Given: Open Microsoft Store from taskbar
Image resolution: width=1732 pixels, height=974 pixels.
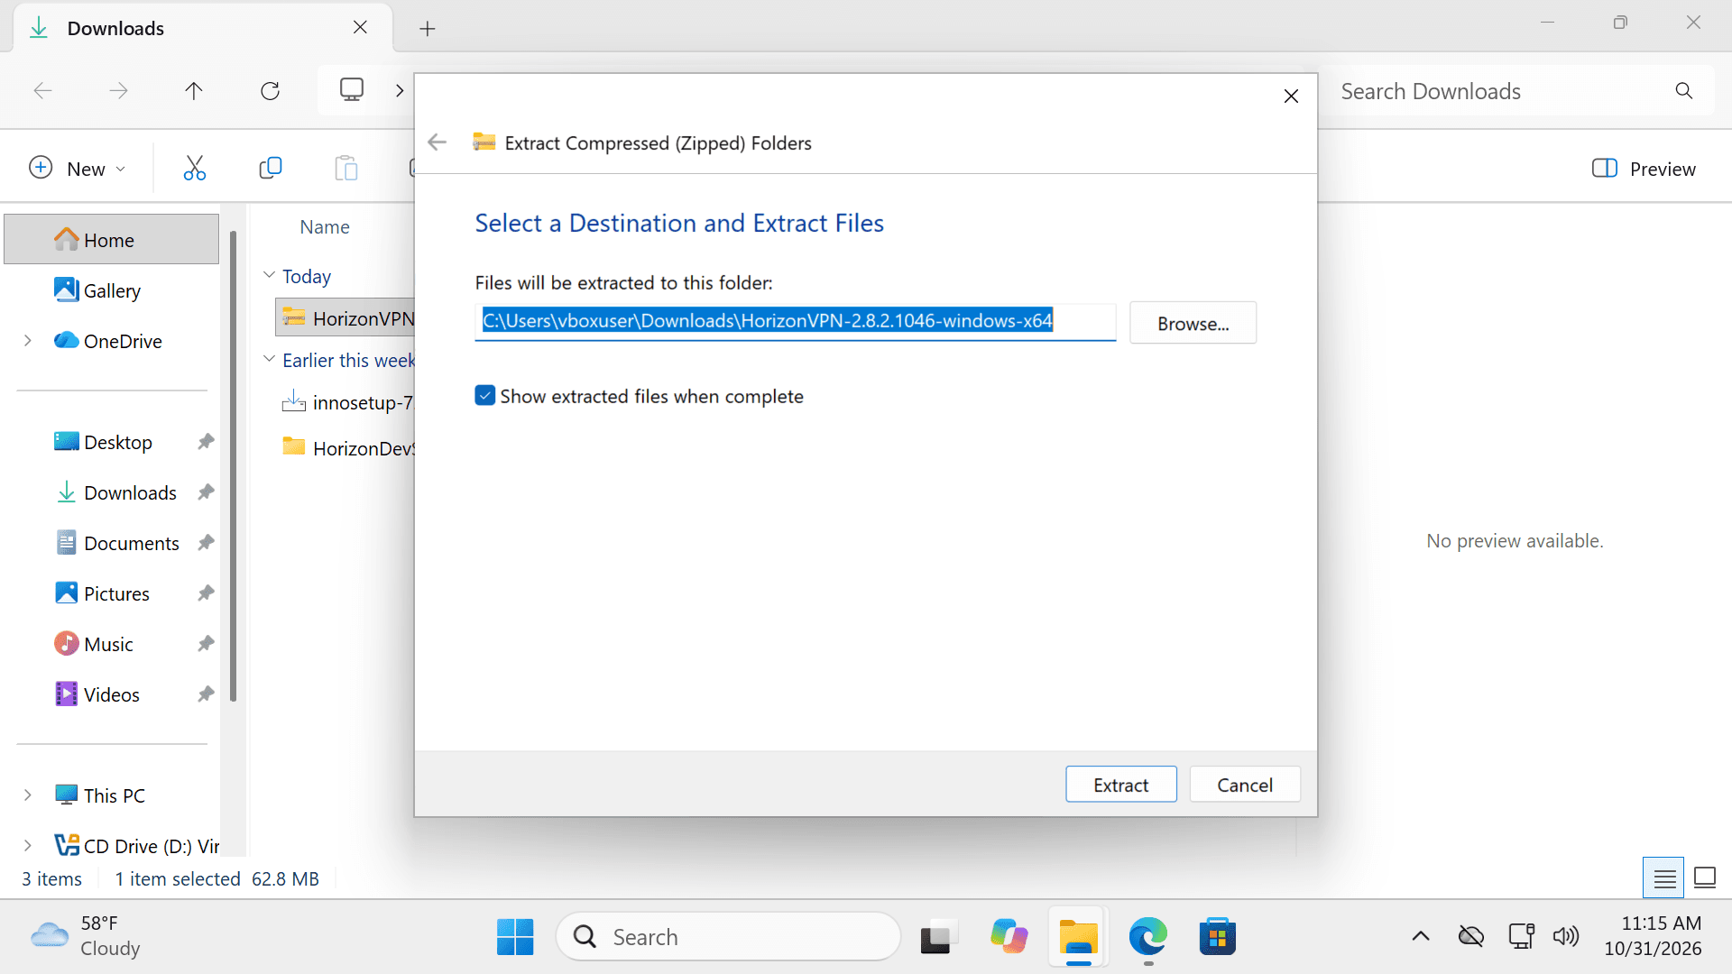Looking at the screenshot, I should [x=1217, y=936].
